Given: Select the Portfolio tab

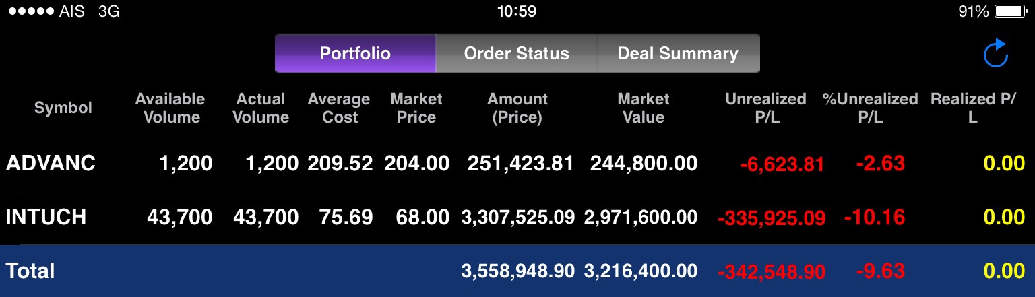Looking at the screenshot, I should 355,53.
